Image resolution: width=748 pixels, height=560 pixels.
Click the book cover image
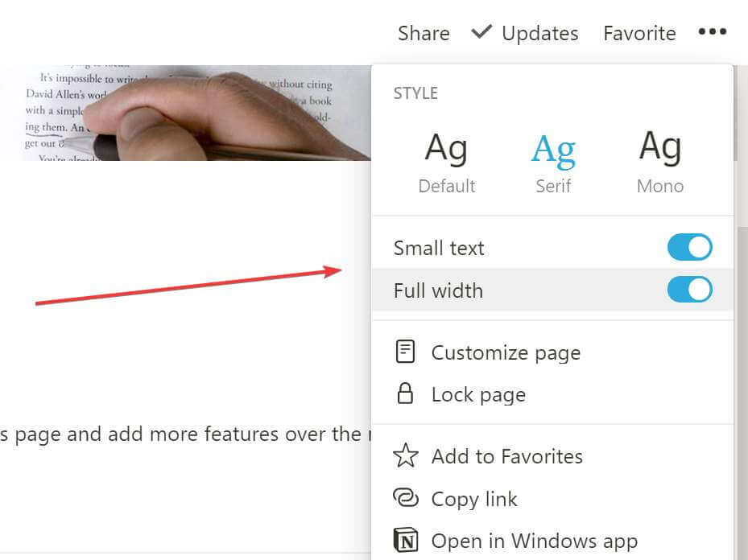(185, 113)
